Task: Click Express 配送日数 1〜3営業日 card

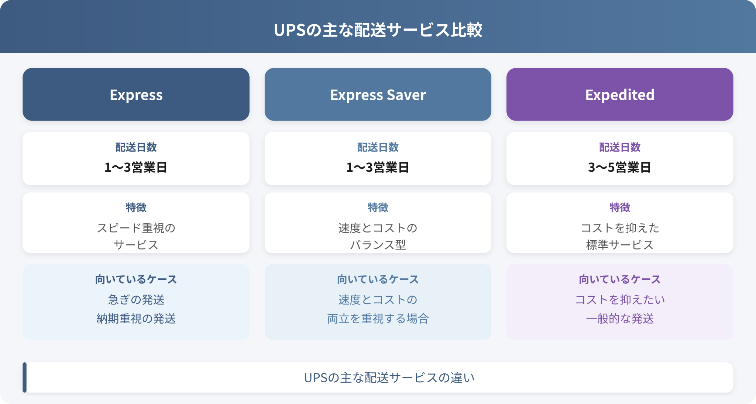Action: [136, 159]
